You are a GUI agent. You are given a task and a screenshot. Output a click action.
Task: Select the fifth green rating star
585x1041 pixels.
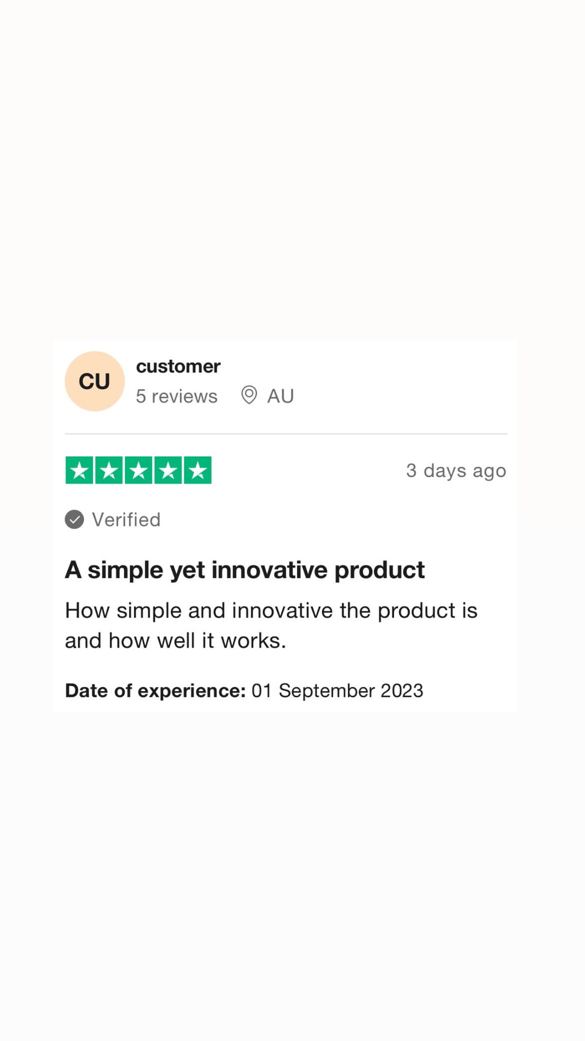(x=198, y=470)
